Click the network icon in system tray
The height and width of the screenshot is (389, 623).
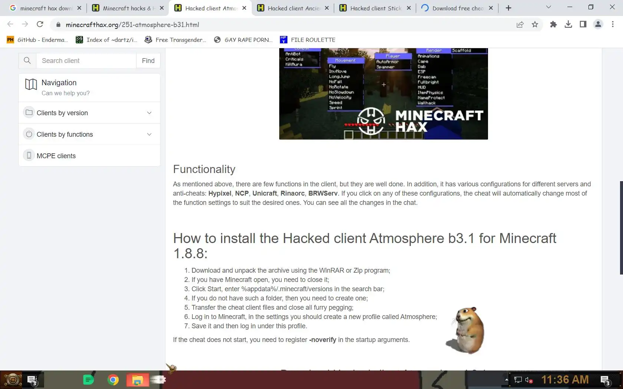518,380
